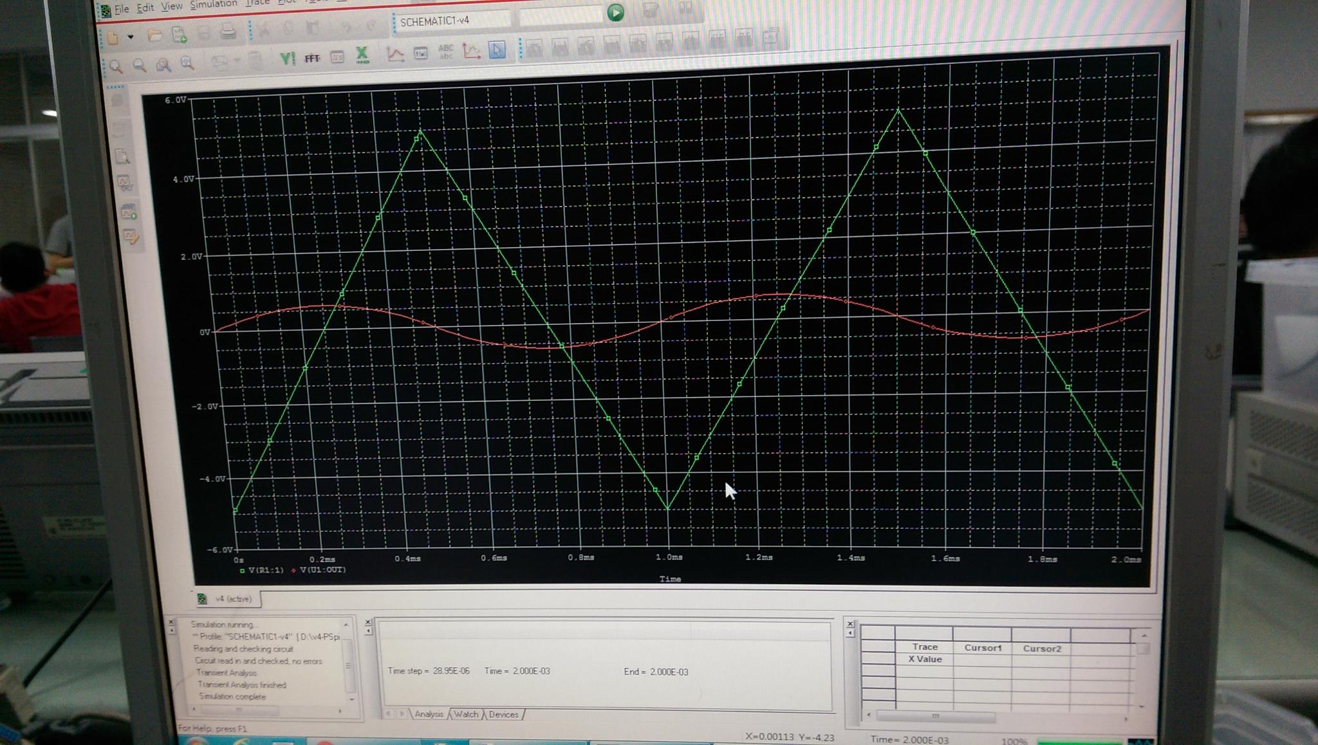Click the waveform with pencil sidebar icon
Screen dimensions: 1318x745
(131, 237)
